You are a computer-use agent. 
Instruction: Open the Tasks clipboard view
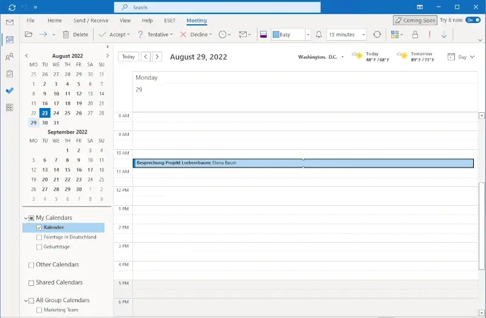point(10,73)
